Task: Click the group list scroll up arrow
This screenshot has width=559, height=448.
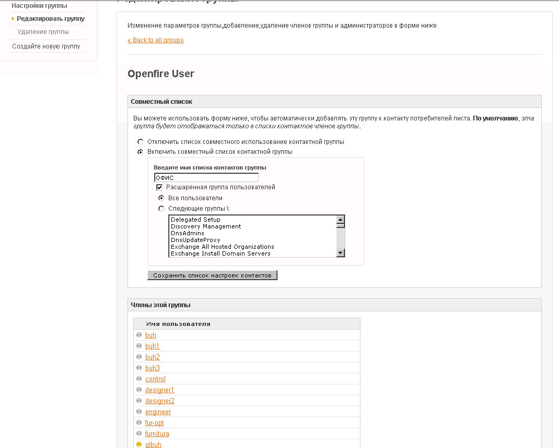Action: pyautogui.click(x=341, y=219)
